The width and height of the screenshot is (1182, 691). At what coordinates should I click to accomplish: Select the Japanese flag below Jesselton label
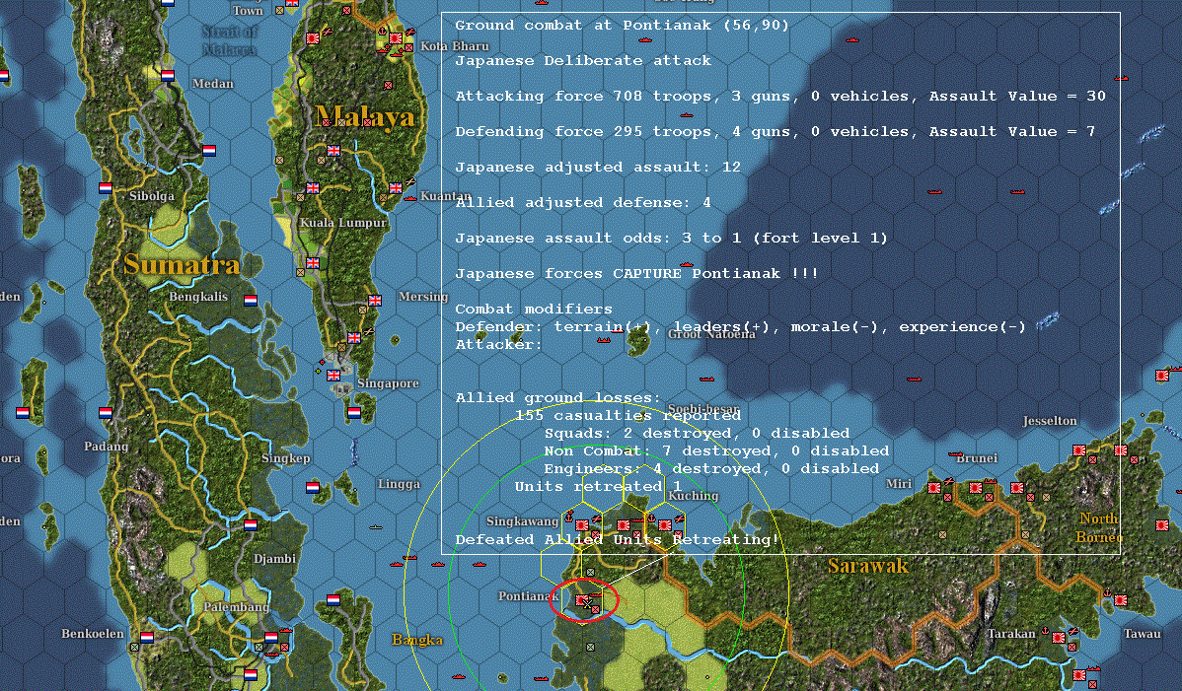click(x=1079, y=450)
